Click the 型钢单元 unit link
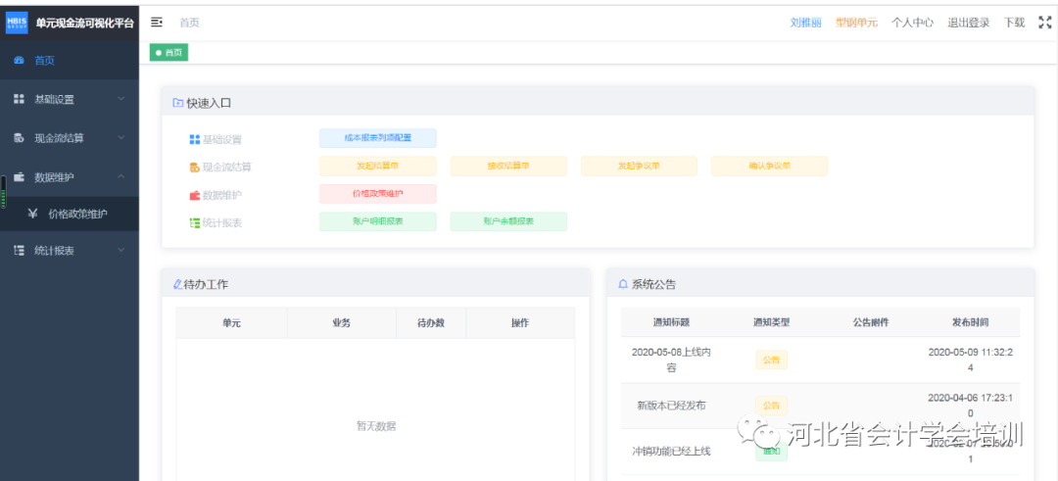This screenshot has width=1058, height=481. pos(856,23)
